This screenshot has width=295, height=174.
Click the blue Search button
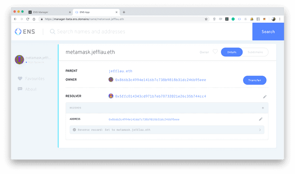click(x=268, y=32)
